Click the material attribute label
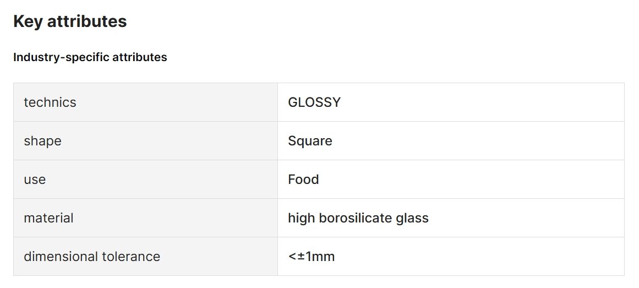639x288 pixels. coord(48,218)
